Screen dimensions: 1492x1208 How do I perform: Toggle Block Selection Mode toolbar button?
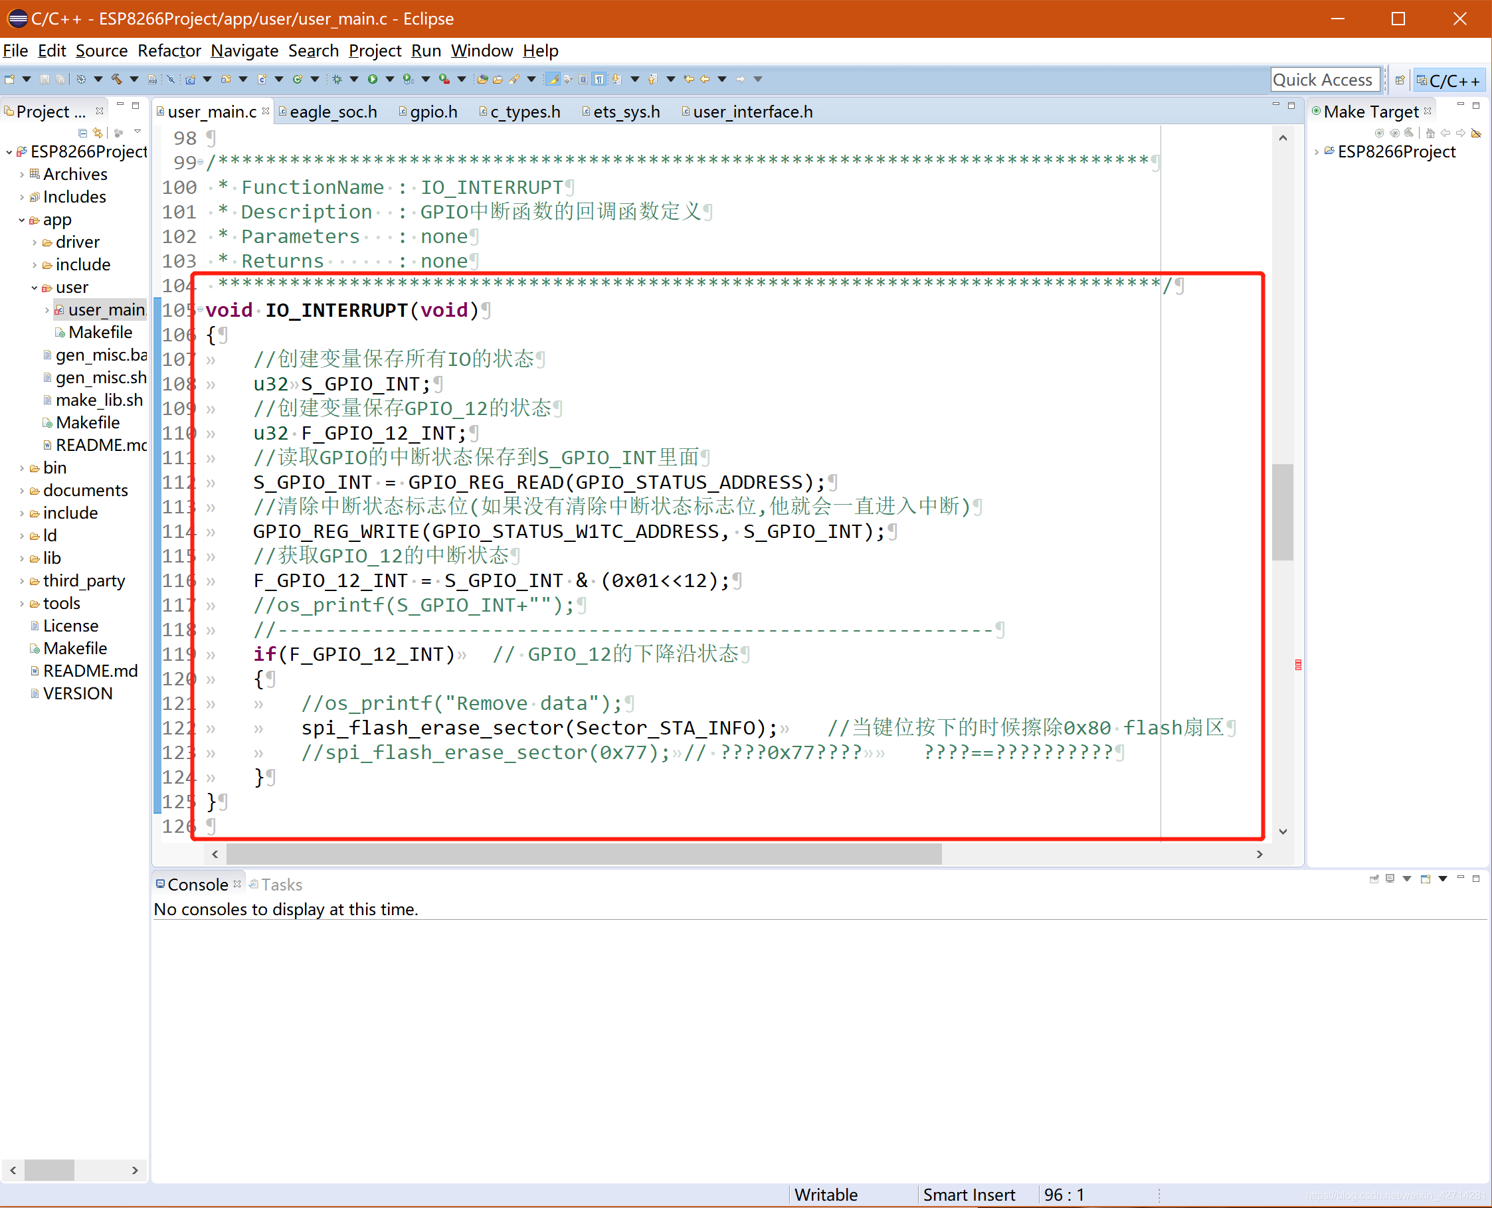pos(583,79)
